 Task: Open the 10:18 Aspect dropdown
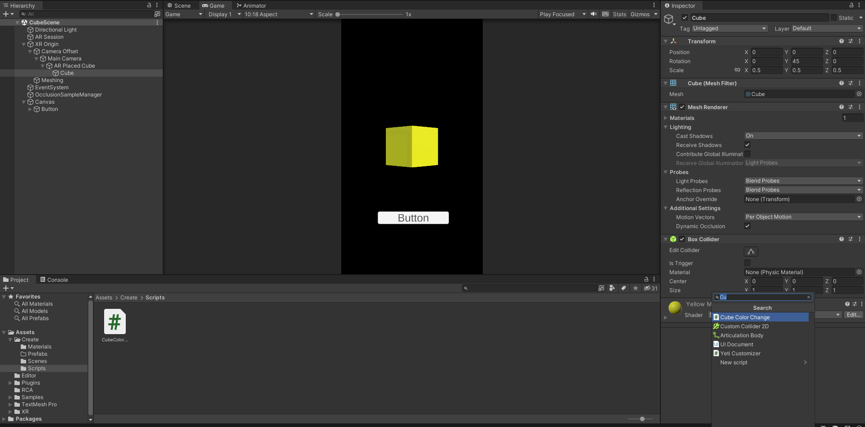click(x=279, y=14)
